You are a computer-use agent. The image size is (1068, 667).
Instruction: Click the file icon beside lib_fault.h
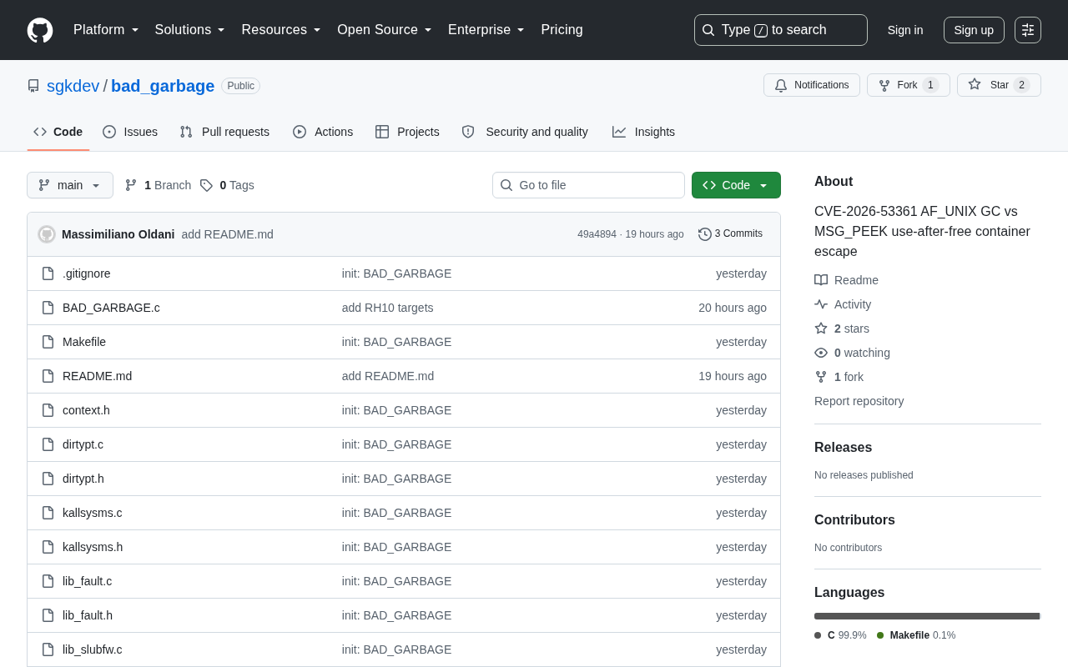coord(48,615)
